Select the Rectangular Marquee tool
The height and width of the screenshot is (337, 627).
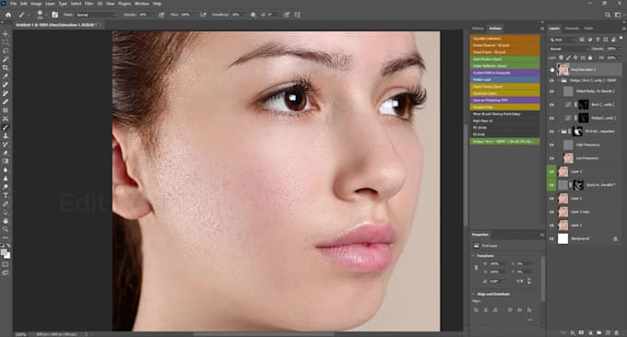[x=6, y=42]
